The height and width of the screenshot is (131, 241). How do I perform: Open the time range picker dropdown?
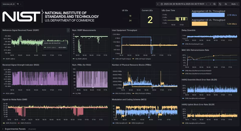[184, 4]
